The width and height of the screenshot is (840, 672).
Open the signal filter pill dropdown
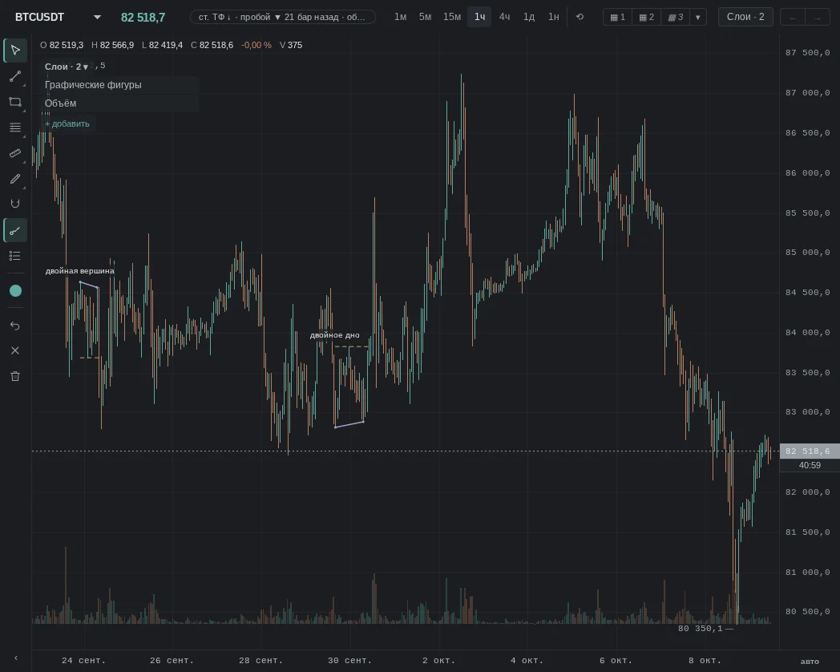tap(282, 17)
